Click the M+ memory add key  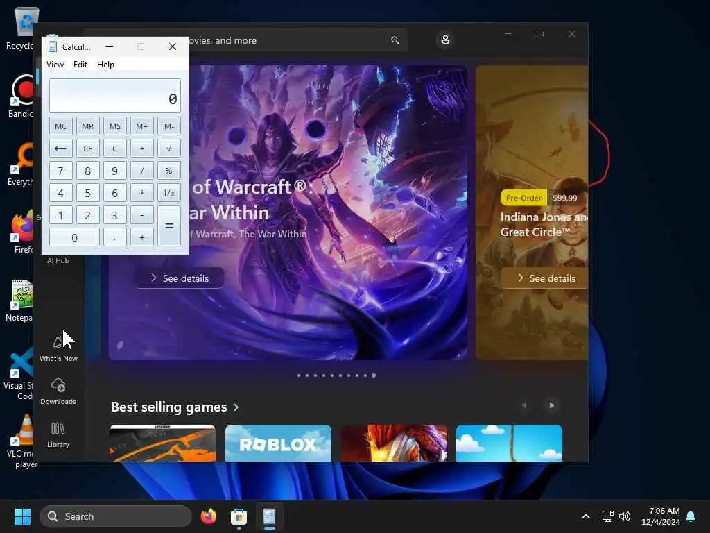tap(141, 126)
